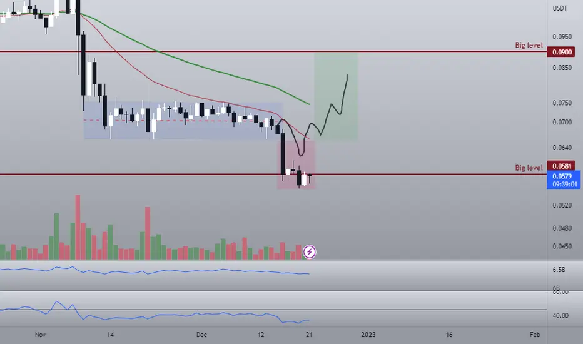Viewport: 583px width, 344px height.
Task: Click the Feb label on time axis
Action: coord(535,335)
